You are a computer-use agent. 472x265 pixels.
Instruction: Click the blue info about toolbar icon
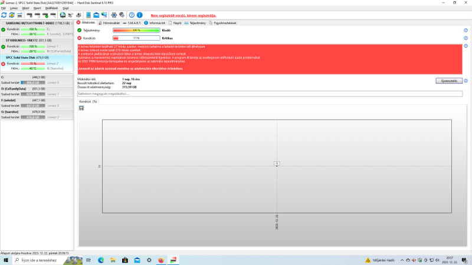pyautogui.click(x=140, y=15)
